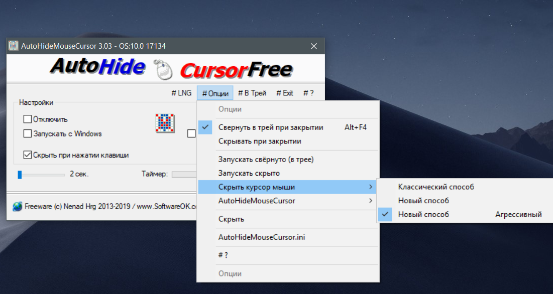Click # Exit in the menu bar
Screen dimensions: 553x294
[285, 93]
